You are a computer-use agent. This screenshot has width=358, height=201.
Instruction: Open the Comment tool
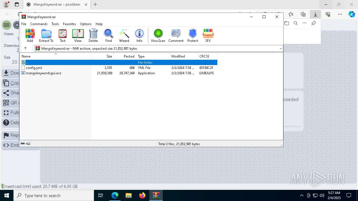(176, 36)
